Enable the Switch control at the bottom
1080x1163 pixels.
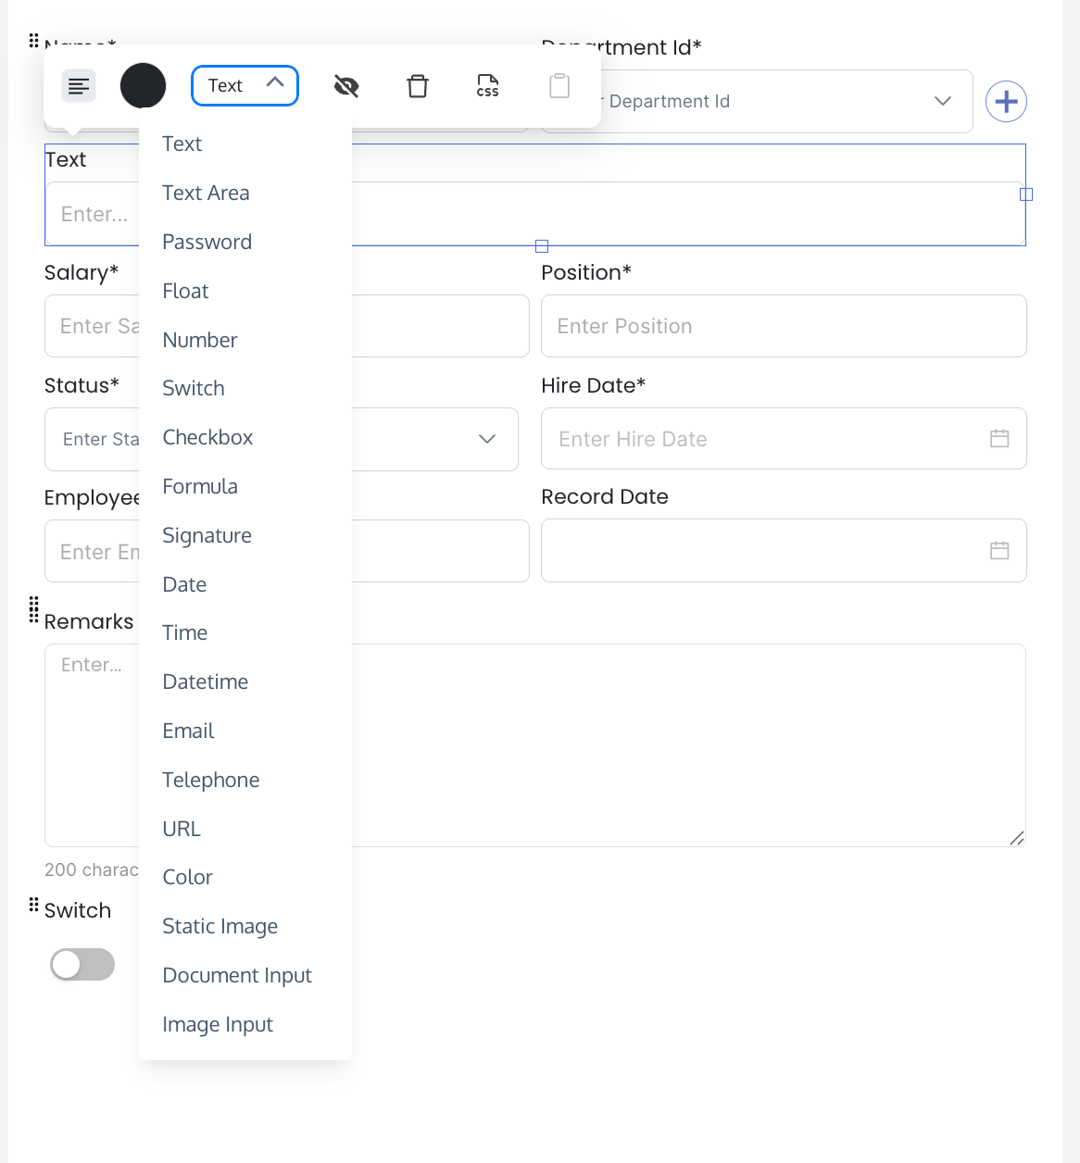click(82, 964)
